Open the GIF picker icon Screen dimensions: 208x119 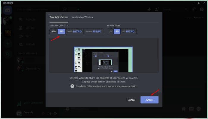click(x=191, y=109)
